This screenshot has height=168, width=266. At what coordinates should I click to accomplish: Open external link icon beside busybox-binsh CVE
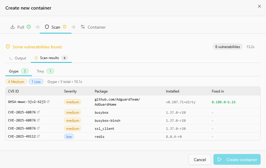(x=38, y=121)
